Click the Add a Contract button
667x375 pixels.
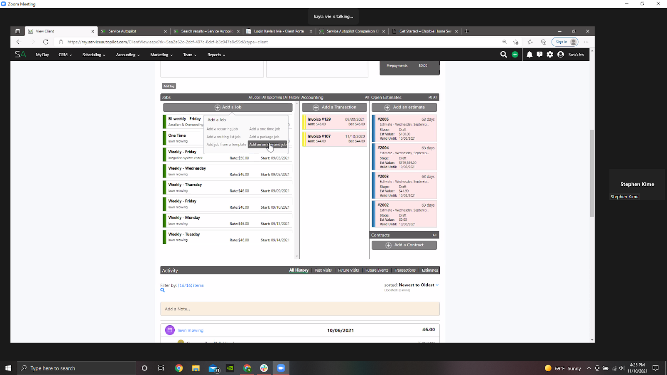point(404,245)
